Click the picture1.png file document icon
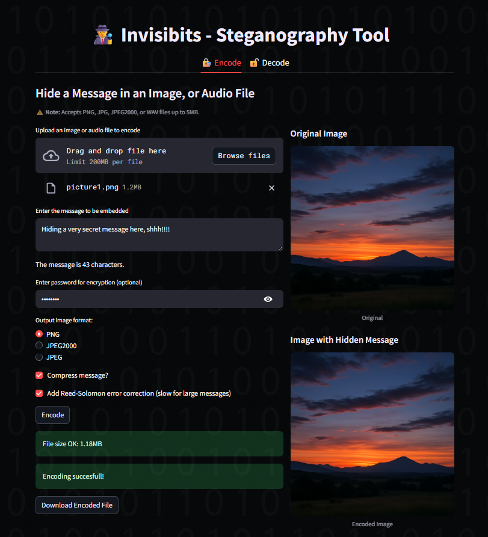 click(51, 188)
